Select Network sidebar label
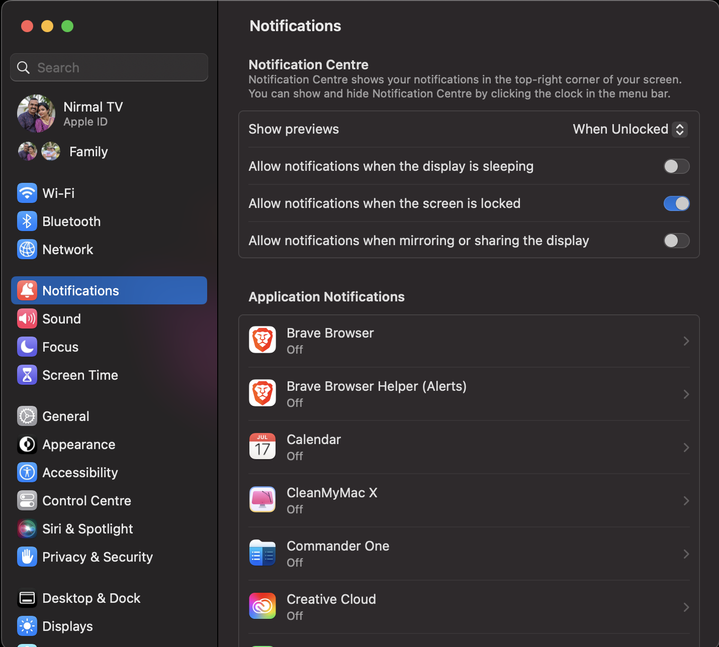Image resolution: width=719 pixels, height=647 pixels. pyautogui.click(x=68, y=249)
